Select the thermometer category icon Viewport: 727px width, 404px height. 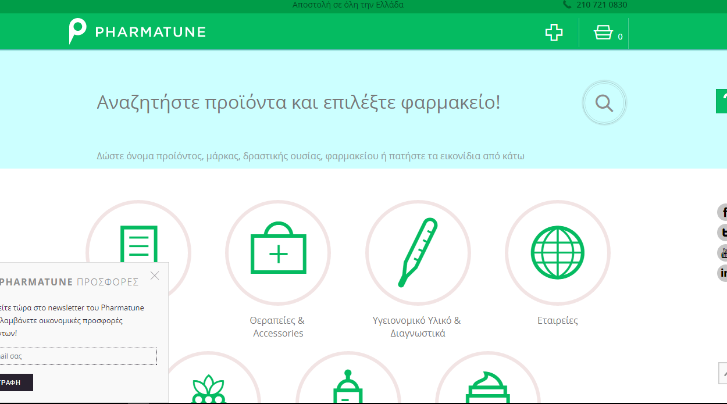coord(418,253)
